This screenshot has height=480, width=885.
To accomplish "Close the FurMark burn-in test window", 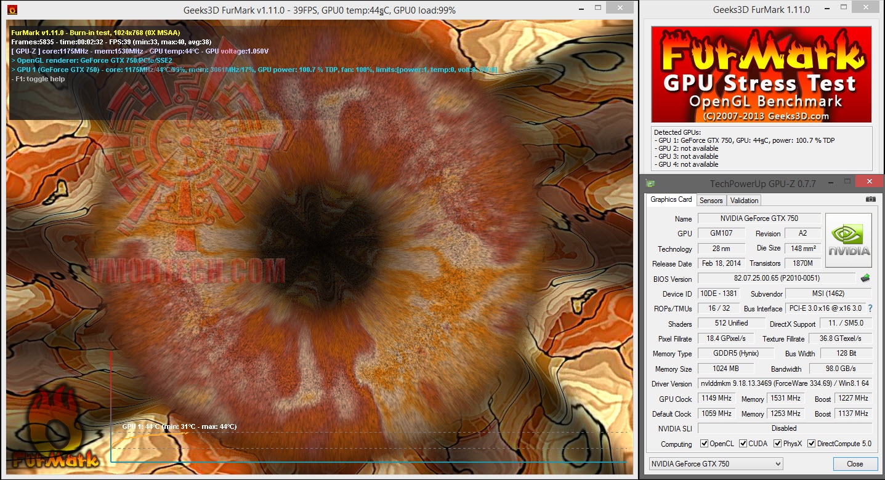I will click(620, 8).
